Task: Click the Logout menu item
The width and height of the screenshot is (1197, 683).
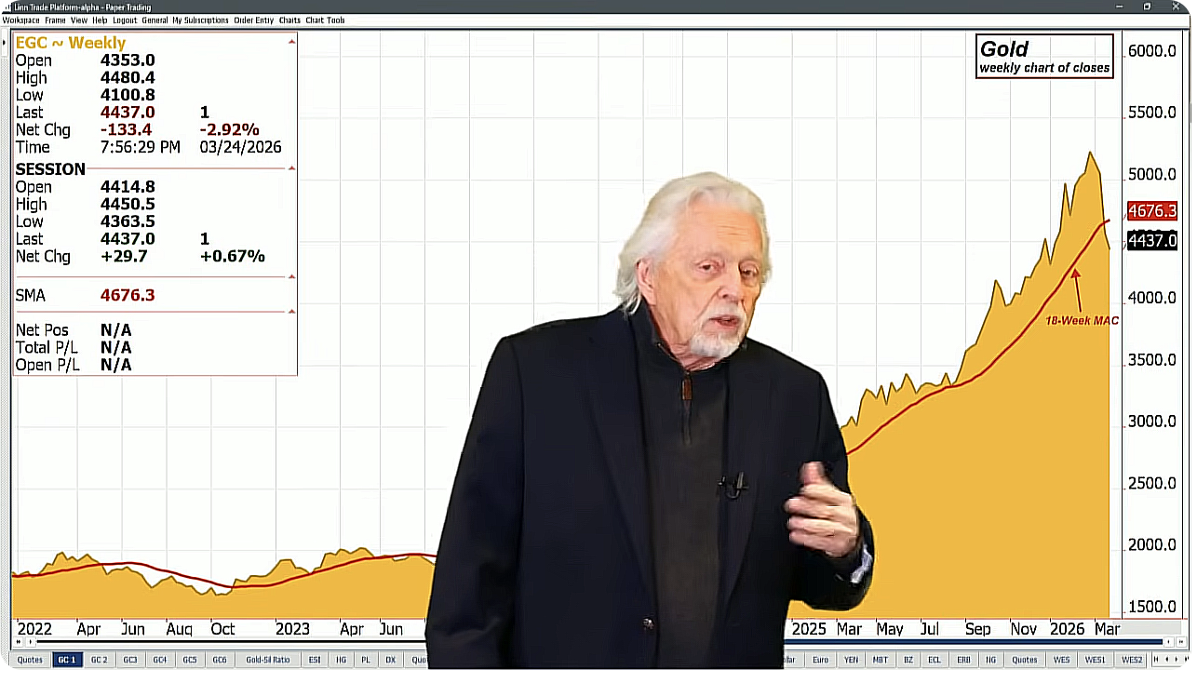Action: point(125,20)
